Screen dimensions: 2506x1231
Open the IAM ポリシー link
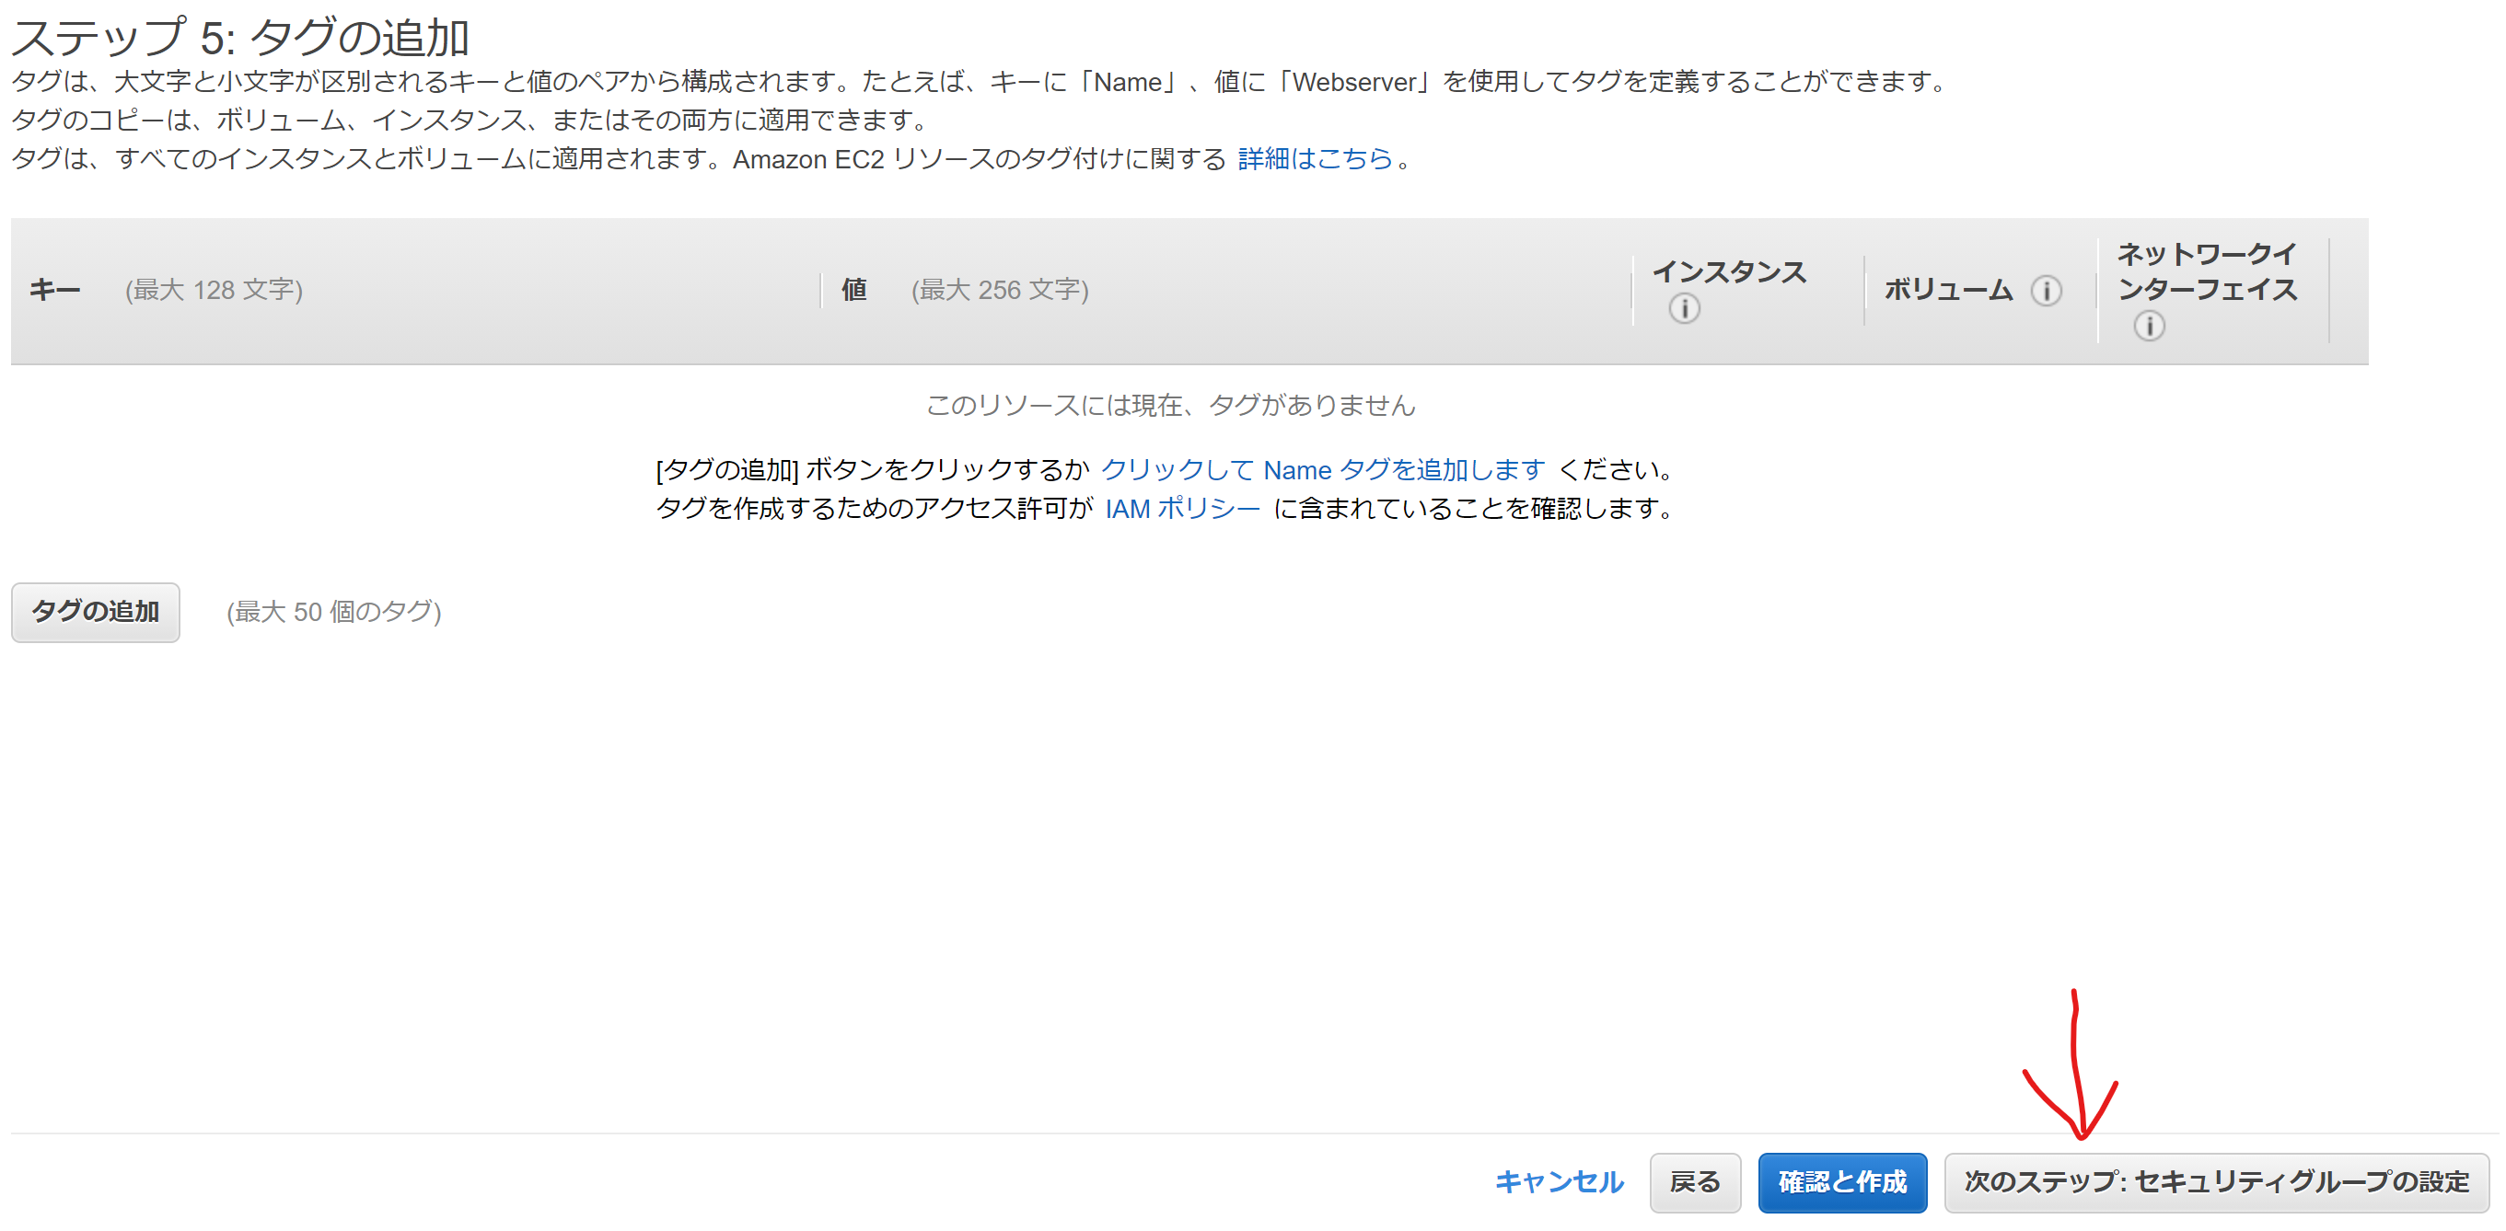click(1182, 508)
